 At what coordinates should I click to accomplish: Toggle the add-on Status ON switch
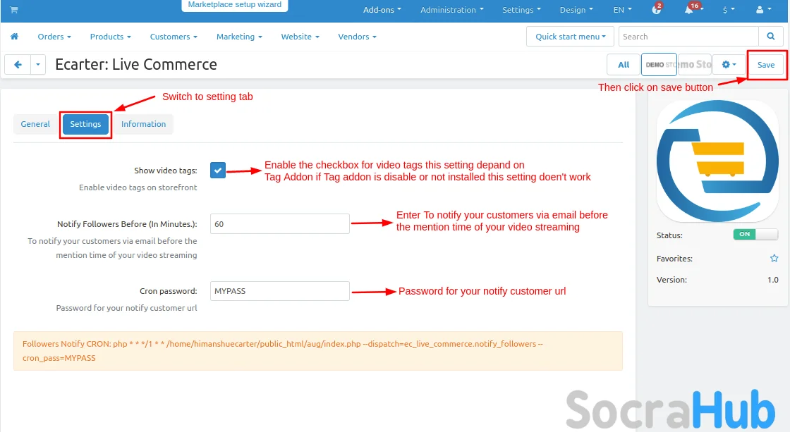755,234
